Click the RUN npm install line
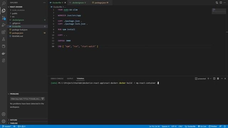The width and height of the screenshot is (228, 128). click(67, 30)
